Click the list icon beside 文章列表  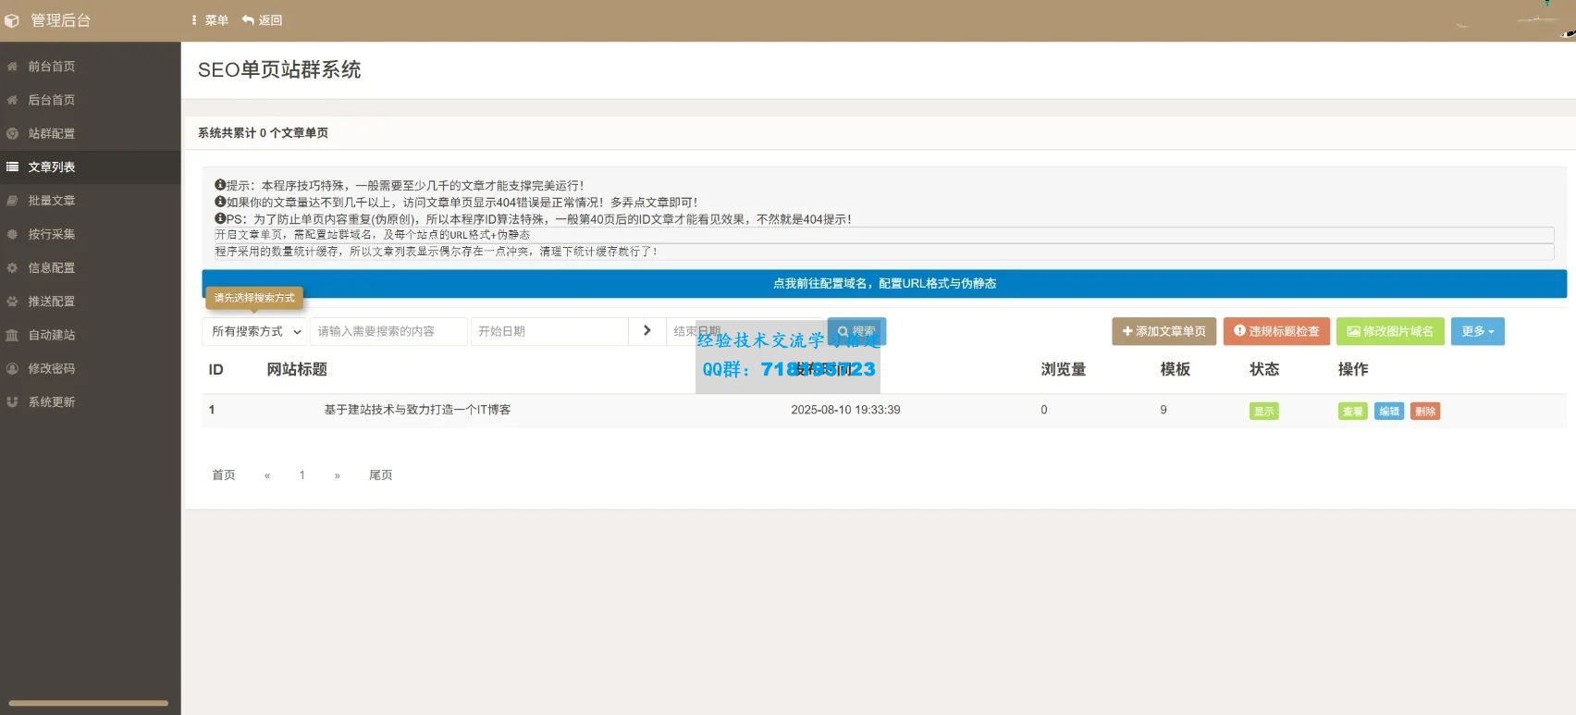click(12, 167)
